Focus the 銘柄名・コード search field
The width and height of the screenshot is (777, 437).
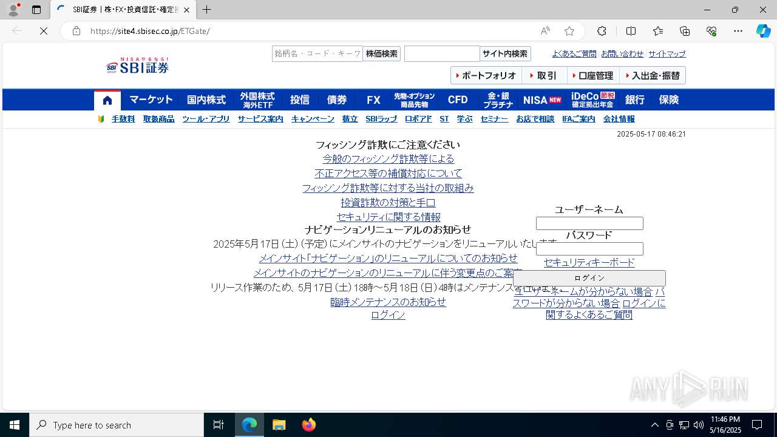point(317,54)
